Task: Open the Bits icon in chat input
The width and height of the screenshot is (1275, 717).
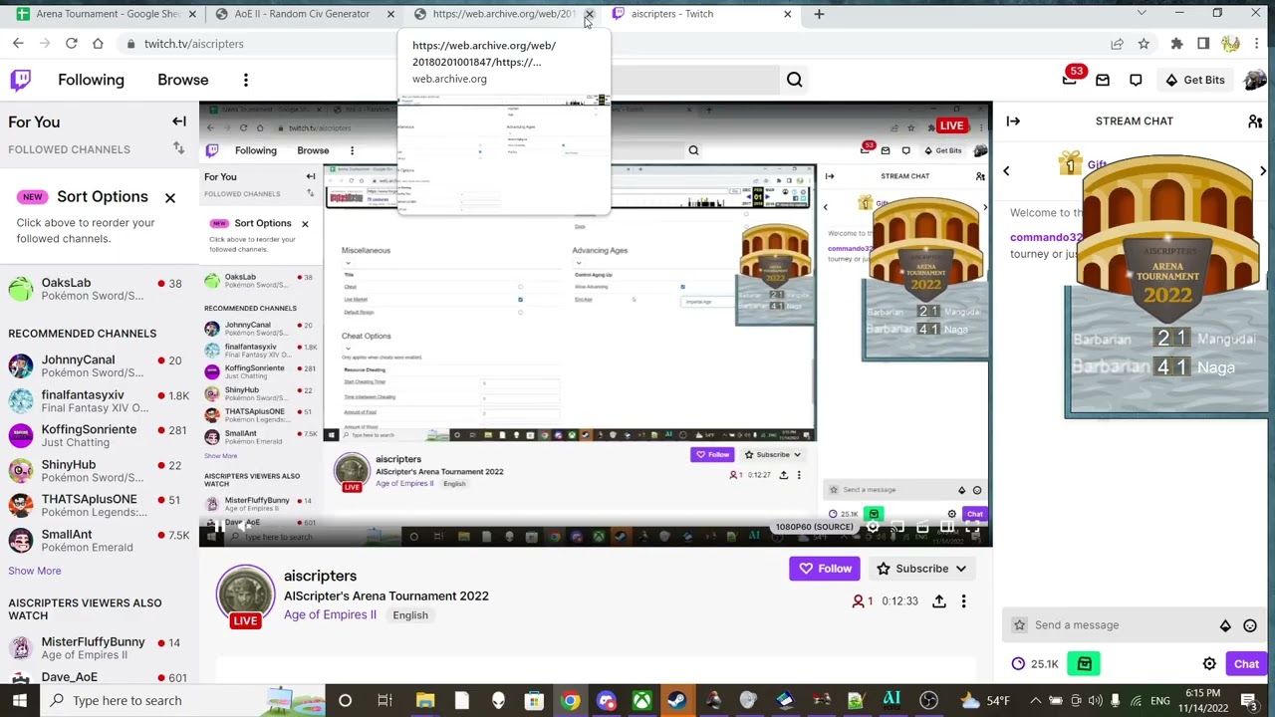Action: [x=1225, y=625]
